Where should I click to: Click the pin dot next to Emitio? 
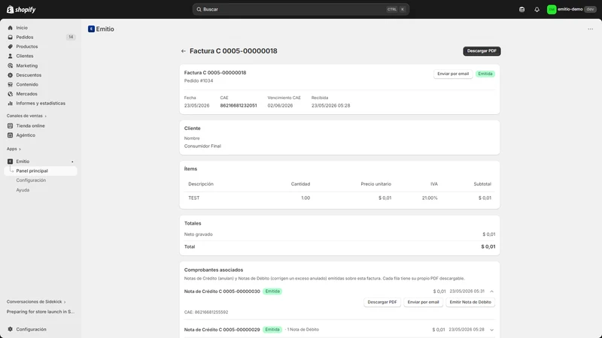pyautogui.click(x=72, y=161)
